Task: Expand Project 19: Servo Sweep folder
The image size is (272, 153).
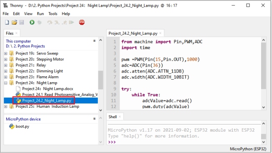Action: pos(6,53)
